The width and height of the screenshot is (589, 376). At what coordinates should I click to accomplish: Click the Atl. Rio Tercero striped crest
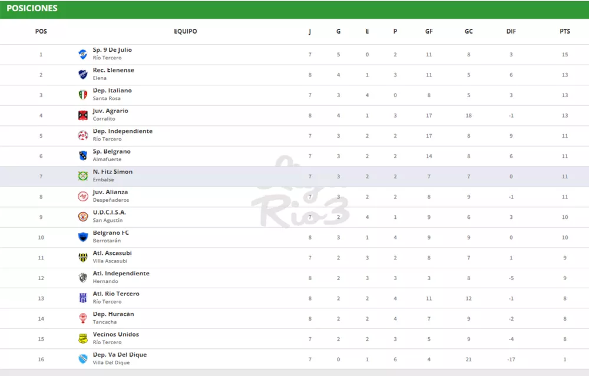coord(83,298)
